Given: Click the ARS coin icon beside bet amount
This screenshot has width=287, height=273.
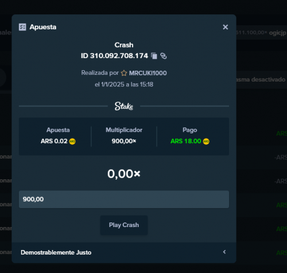Looking at the screenshot, I should [x=72, y=141].
